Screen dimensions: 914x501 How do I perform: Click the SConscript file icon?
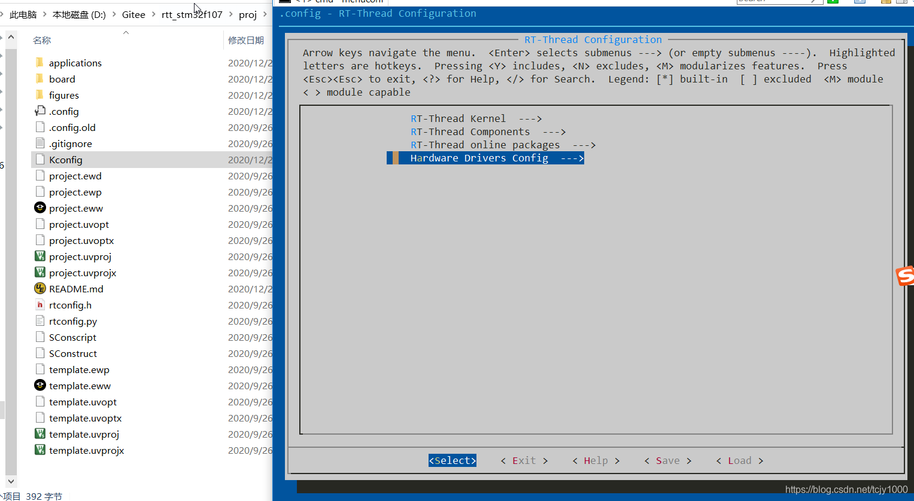40,337
